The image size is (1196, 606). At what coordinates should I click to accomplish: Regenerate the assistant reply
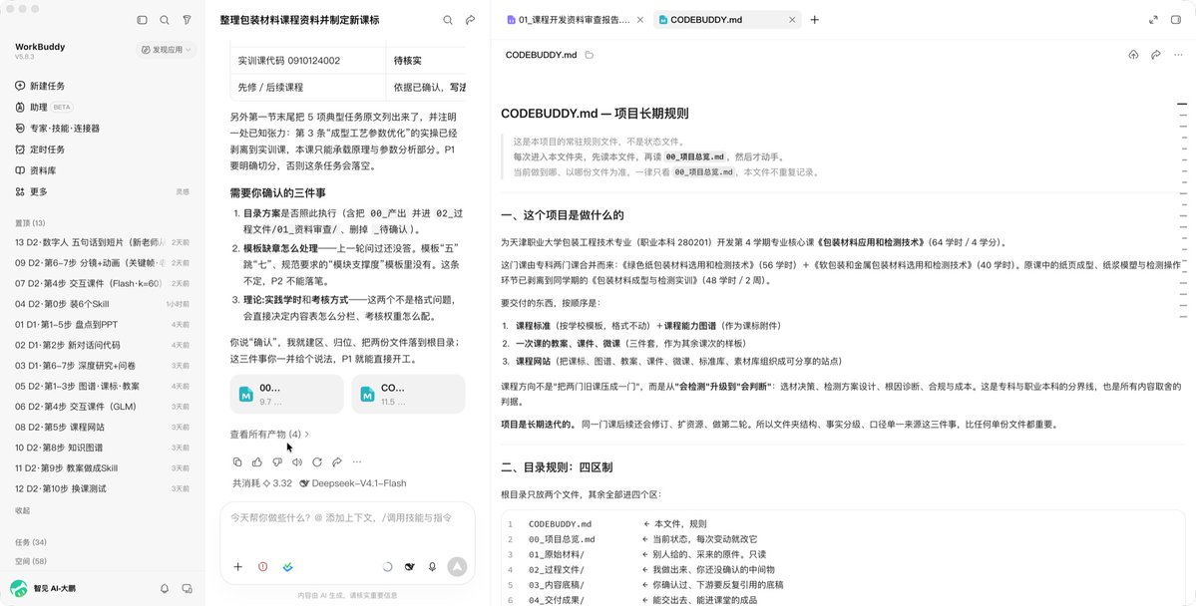[316, 461]
